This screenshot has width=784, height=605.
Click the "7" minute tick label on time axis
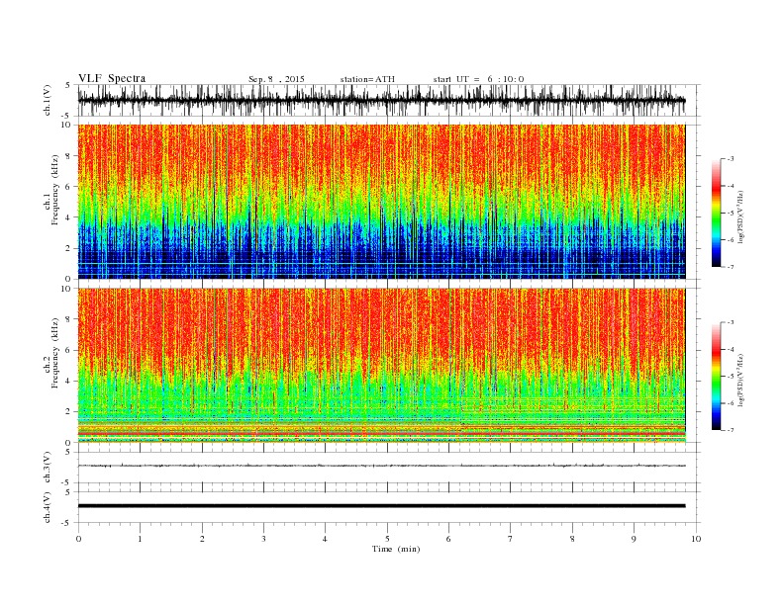click(x=511, y=539)
